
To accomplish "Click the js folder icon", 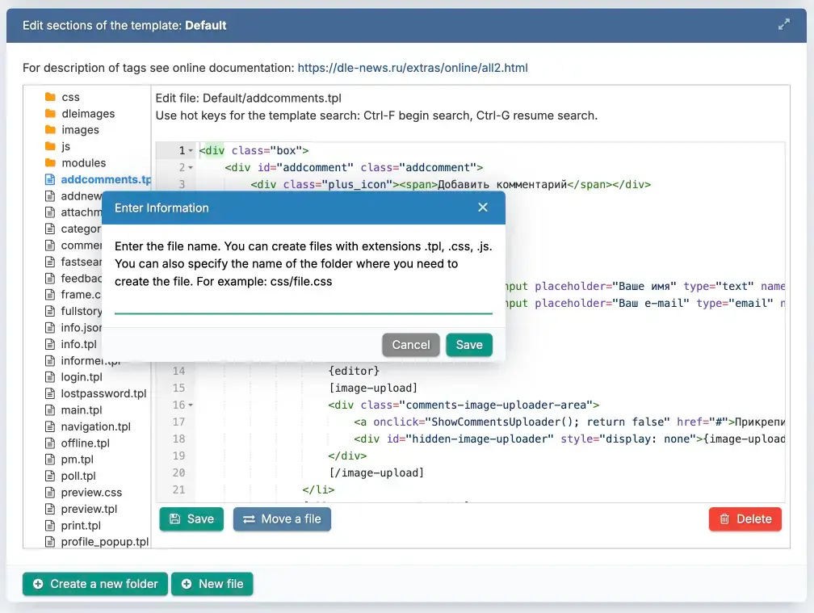I will tap(50, 147).
